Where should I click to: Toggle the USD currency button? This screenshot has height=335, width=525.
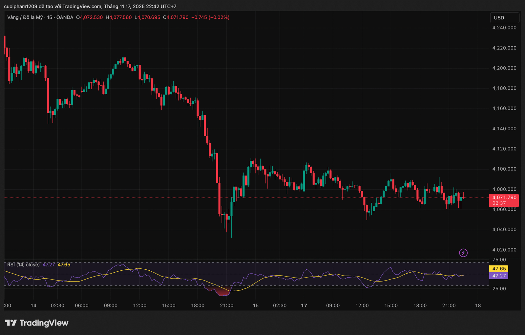coord(504,18)
